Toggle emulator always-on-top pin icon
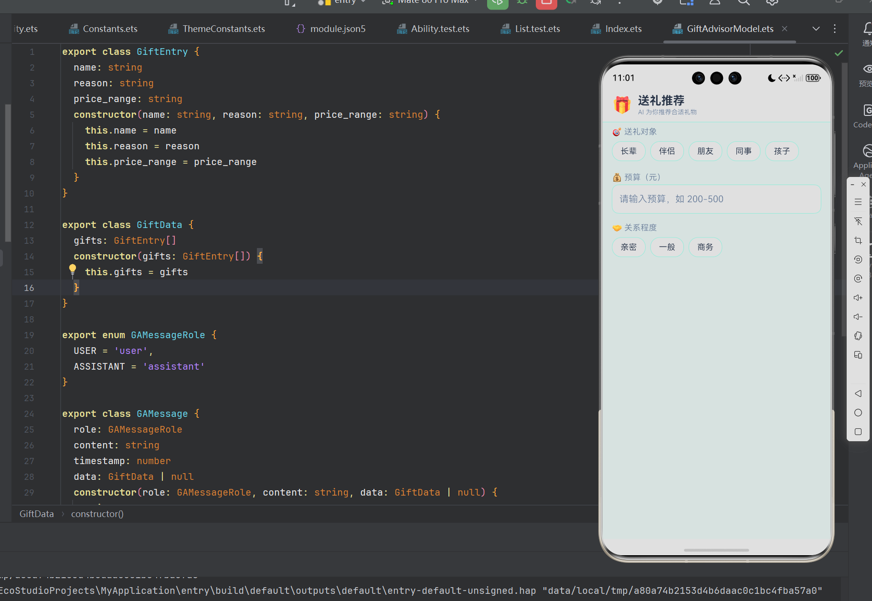The height and width of the screenshot is (601, 872). [x=858, y=221]
